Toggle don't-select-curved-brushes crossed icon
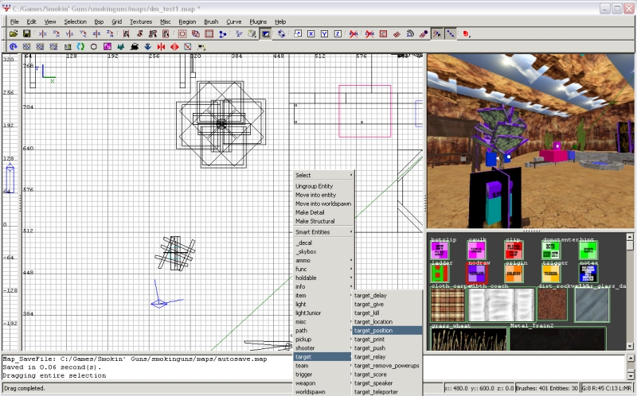Screen dimensions: 637x396 click(x=369, y=34)
